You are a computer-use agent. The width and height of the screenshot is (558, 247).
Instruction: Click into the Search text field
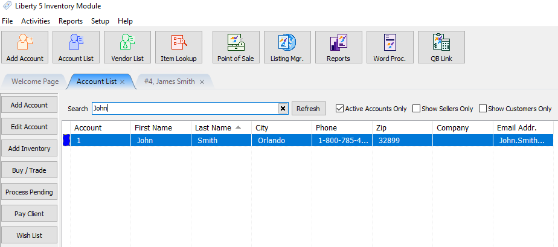(184, 109)
